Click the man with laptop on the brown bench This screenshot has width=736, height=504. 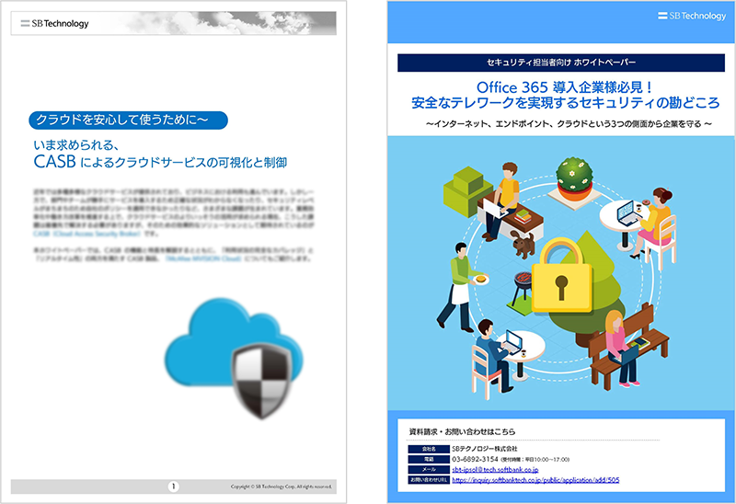point(502,200)
